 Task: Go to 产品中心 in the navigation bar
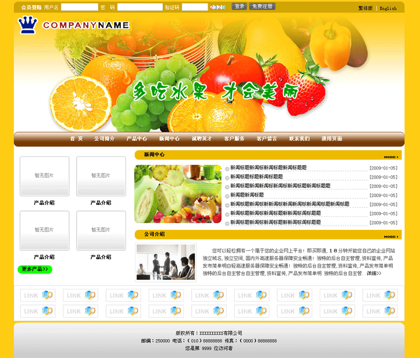point(136,139)
